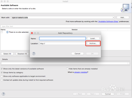Open the Work with site dropdown arrow
This screenshot has width=132, height=98.
pos(114,18)
